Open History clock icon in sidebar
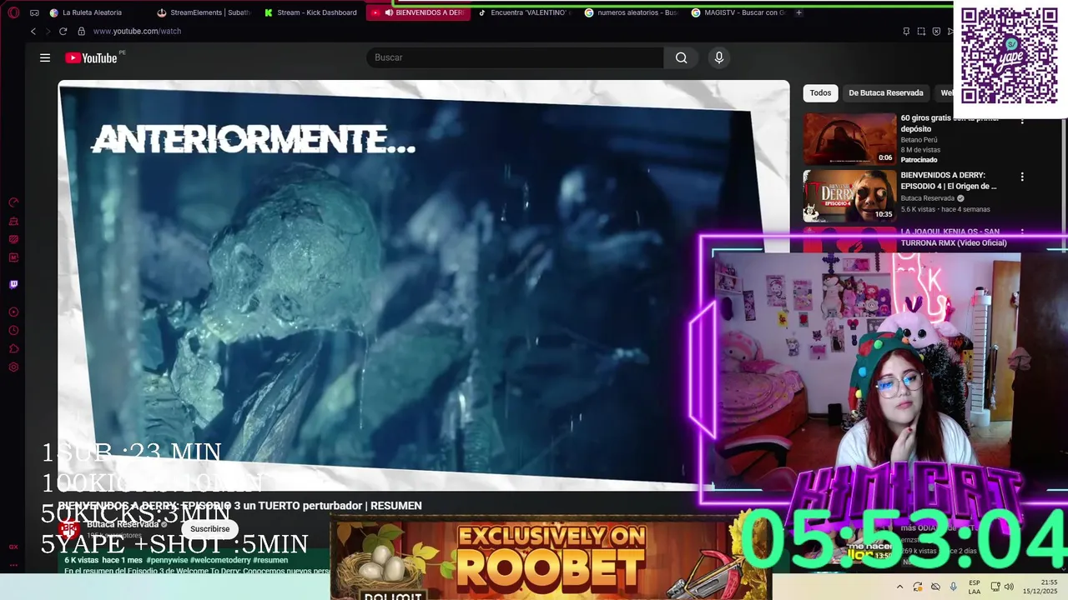This screenshot has height=600, width=1068. (13, 331)
